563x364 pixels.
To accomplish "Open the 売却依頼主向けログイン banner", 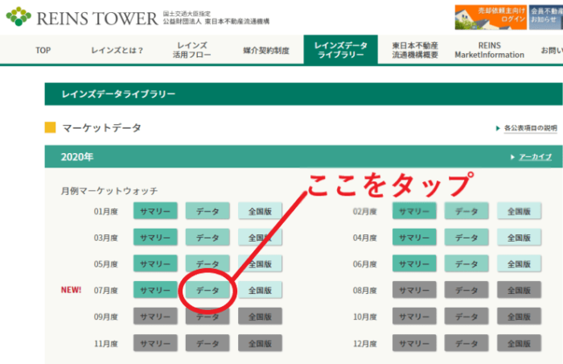I will 491,17.
